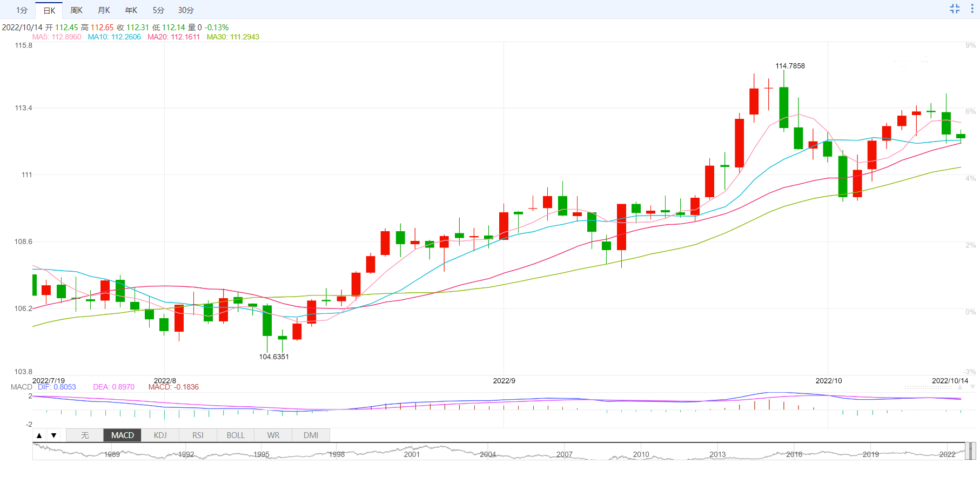The image size is (980, 477).
Task: Switch to the 5分 five-minute chart
Action: pos(158,10)
